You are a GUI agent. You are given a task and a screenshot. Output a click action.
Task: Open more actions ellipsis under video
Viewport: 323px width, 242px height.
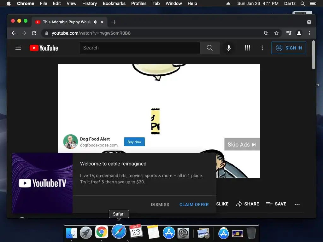297,204
